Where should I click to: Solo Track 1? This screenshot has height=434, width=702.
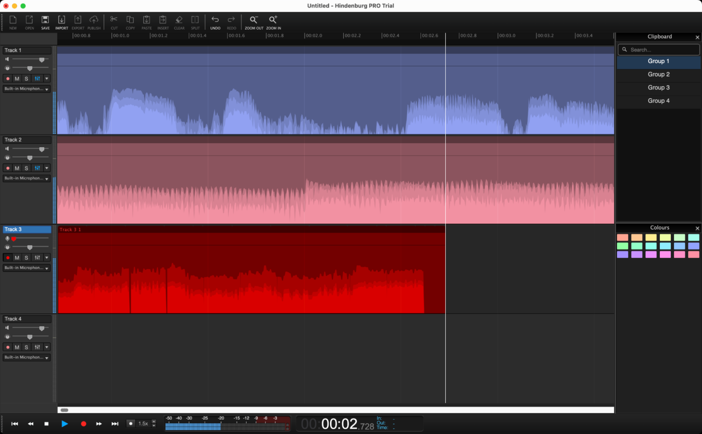coord(26,78)
